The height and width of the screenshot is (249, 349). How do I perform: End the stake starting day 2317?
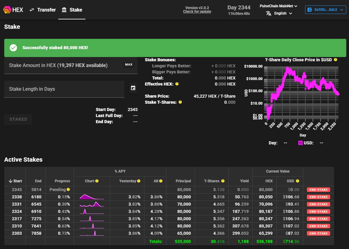318,219
